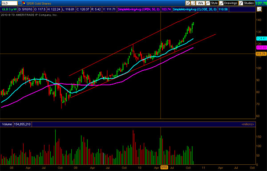Click the H: 122.24 high value
Viewport: 267px width, 171px height.
(53, 9)
